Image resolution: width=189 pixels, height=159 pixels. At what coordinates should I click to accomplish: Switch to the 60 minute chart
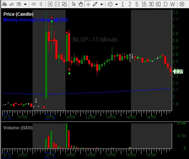tap(158, 4)
